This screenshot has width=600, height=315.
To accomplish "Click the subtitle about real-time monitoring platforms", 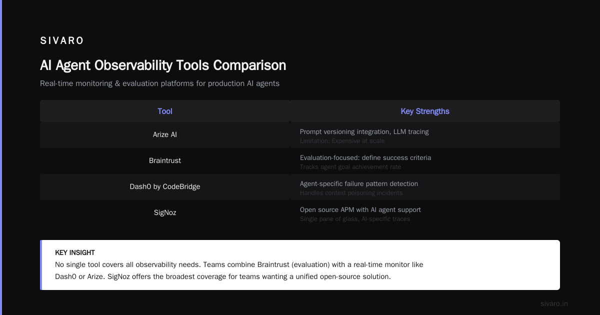I will pyautogui.click(x=159, y=83).
